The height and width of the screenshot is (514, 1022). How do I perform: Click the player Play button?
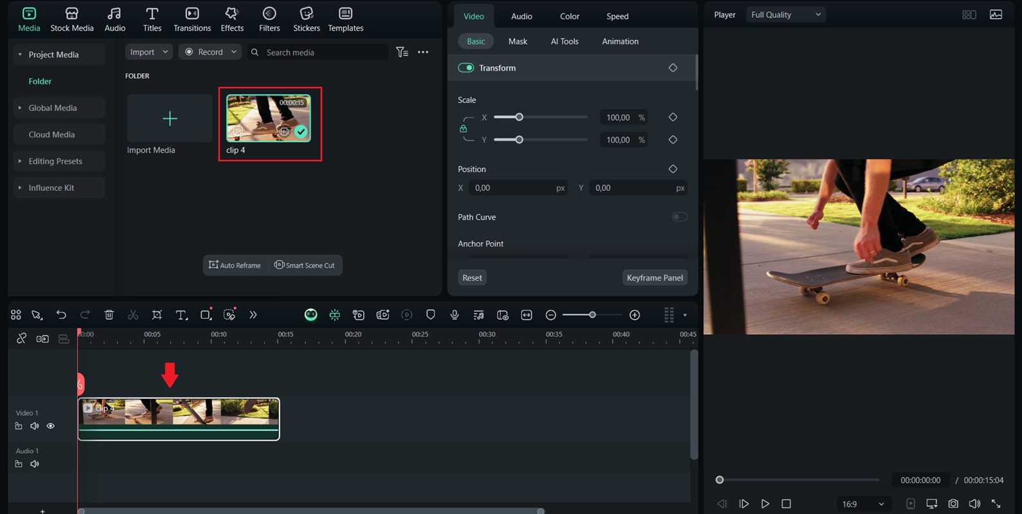click(765, 504)
